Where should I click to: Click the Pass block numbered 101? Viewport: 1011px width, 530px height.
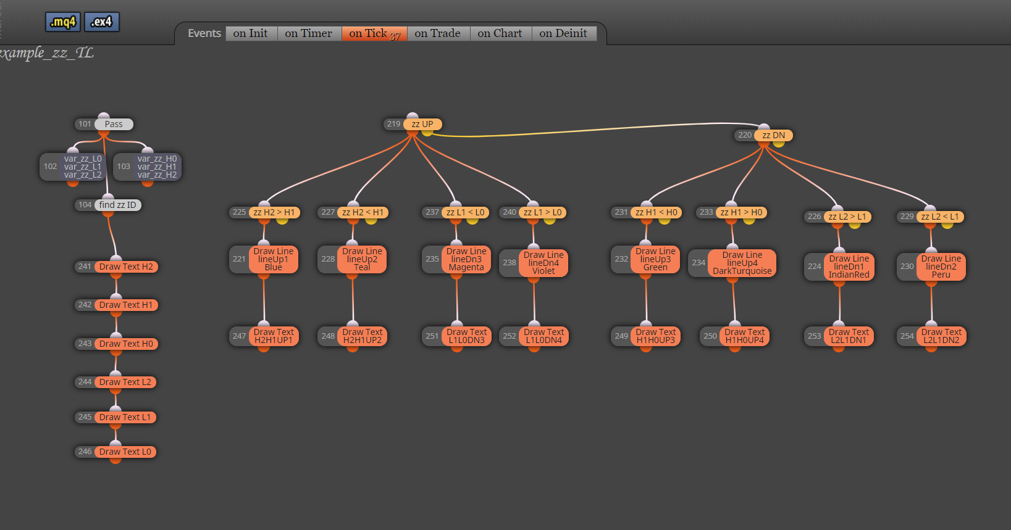pyautogui.click(x=114, y=124)
